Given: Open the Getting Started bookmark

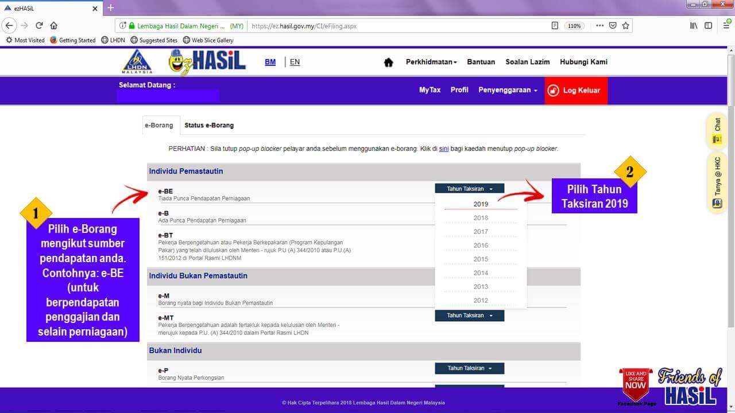Looking at the screenshot, I should 73,40.
